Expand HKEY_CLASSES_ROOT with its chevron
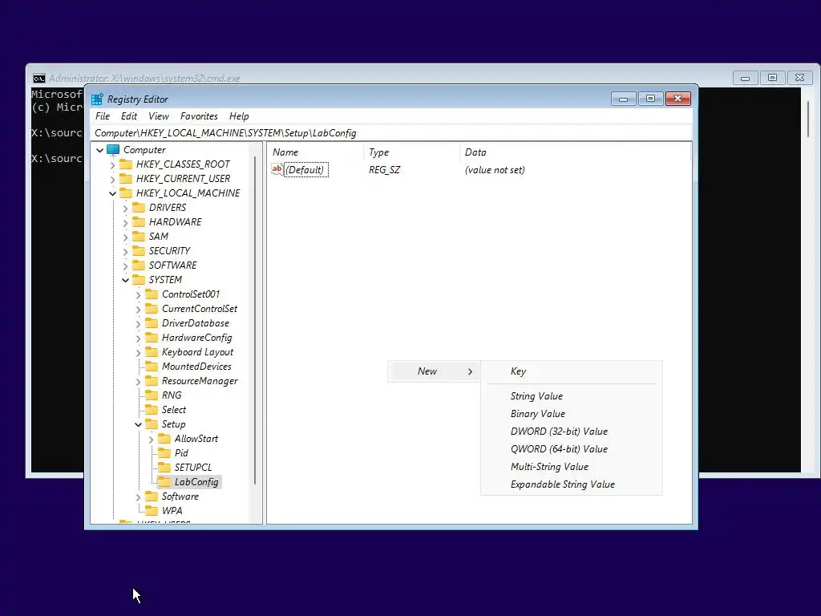The height and width of the screenshot is (616, 821). click(112, 165)
